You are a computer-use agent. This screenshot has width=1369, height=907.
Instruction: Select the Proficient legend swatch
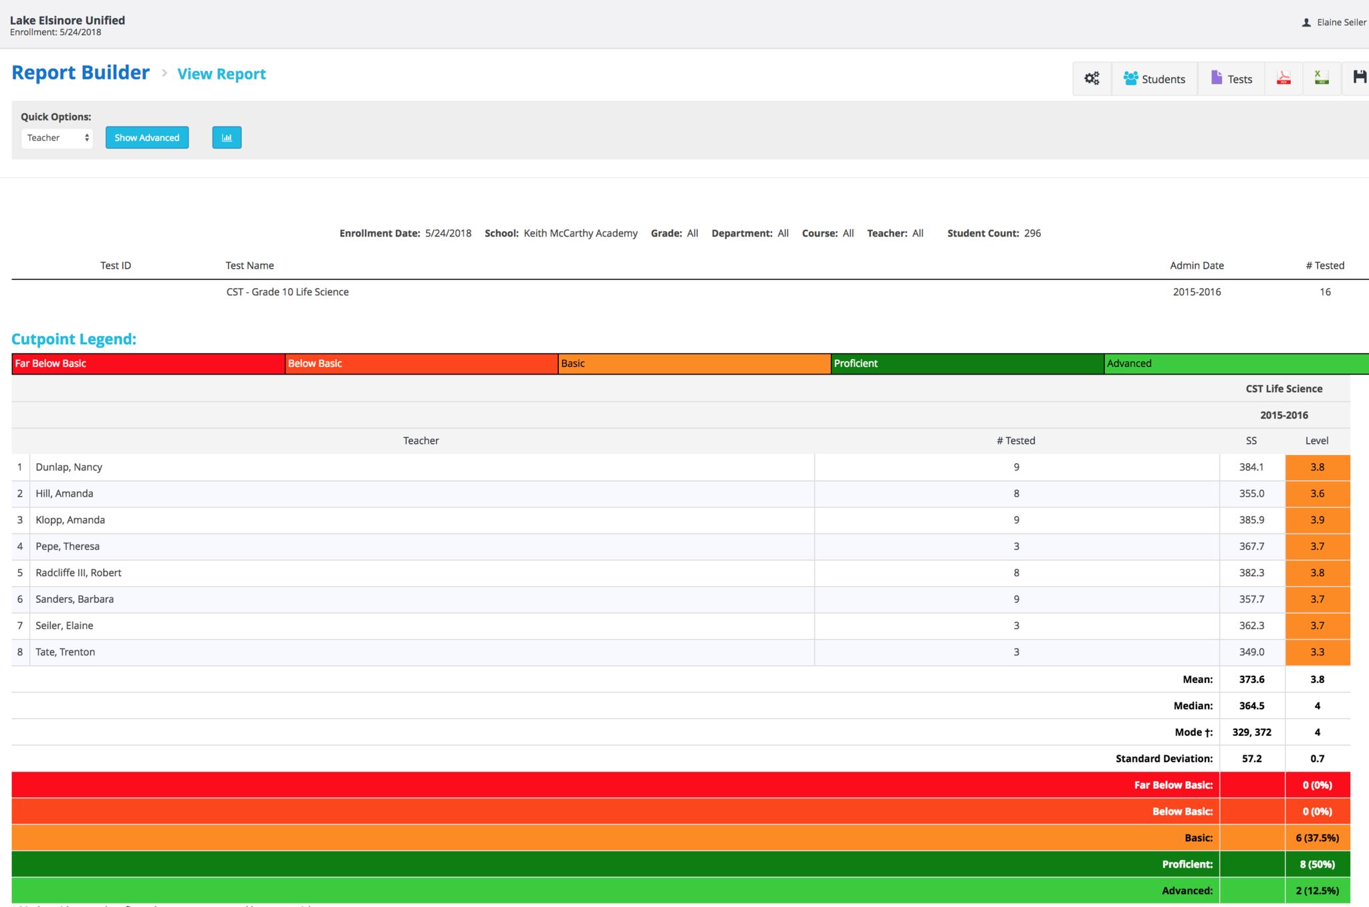(967, 364)
